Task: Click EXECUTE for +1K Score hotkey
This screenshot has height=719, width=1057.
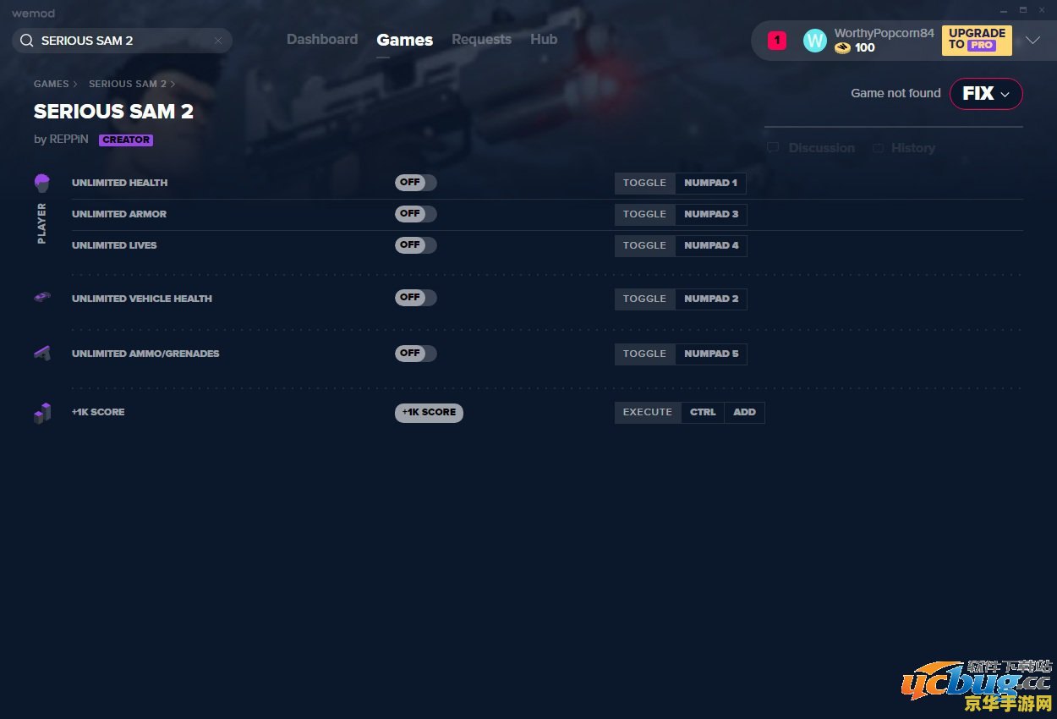Action: 648,412
